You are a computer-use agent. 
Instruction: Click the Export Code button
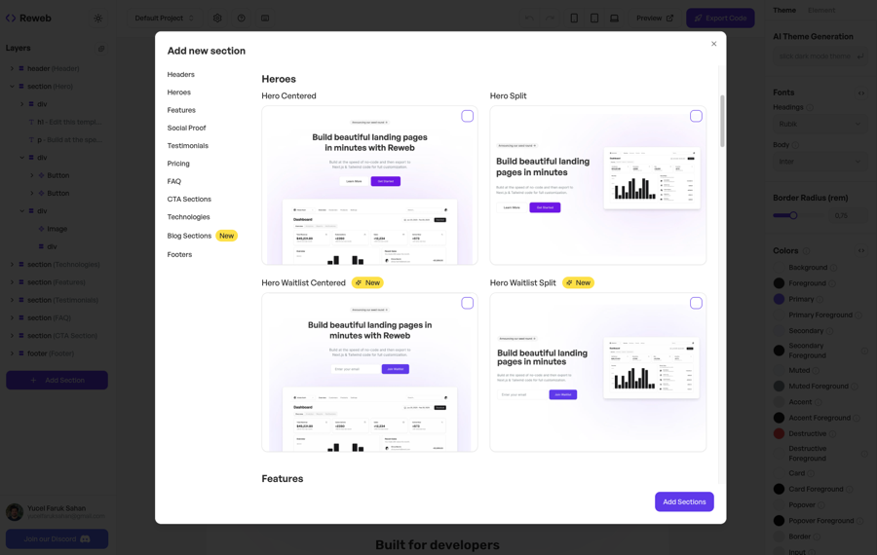[x=720, y=18]
